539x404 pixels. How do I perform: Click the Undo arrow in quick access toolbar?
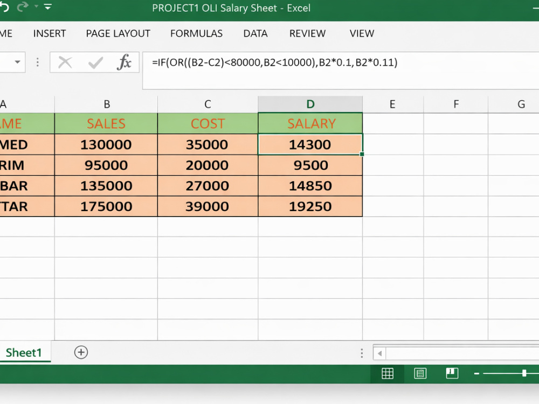[x=3, y=7]
